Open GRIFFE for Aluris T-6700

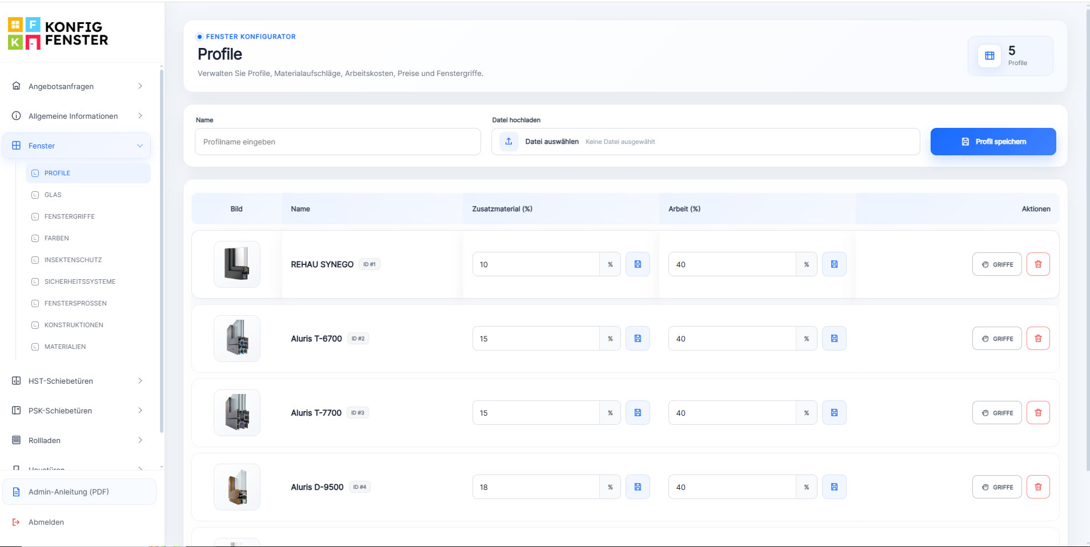coord(997,339)
